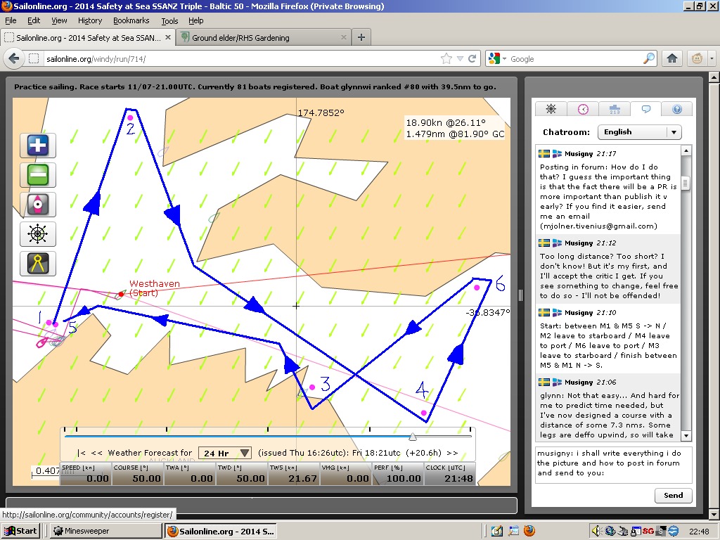The height and width of the screenshot is (540, 720).
Task: Click the pink compass-needle map button
Action: [38, 205]
